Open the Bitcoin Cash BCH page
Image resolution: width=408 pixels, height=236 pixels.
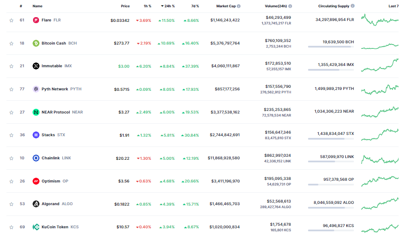59,43
